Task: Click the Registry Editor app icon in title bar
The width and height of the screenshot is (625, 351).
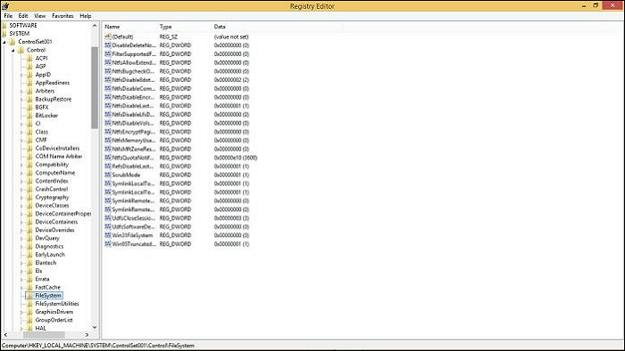Action: click(x=5, y=6)
